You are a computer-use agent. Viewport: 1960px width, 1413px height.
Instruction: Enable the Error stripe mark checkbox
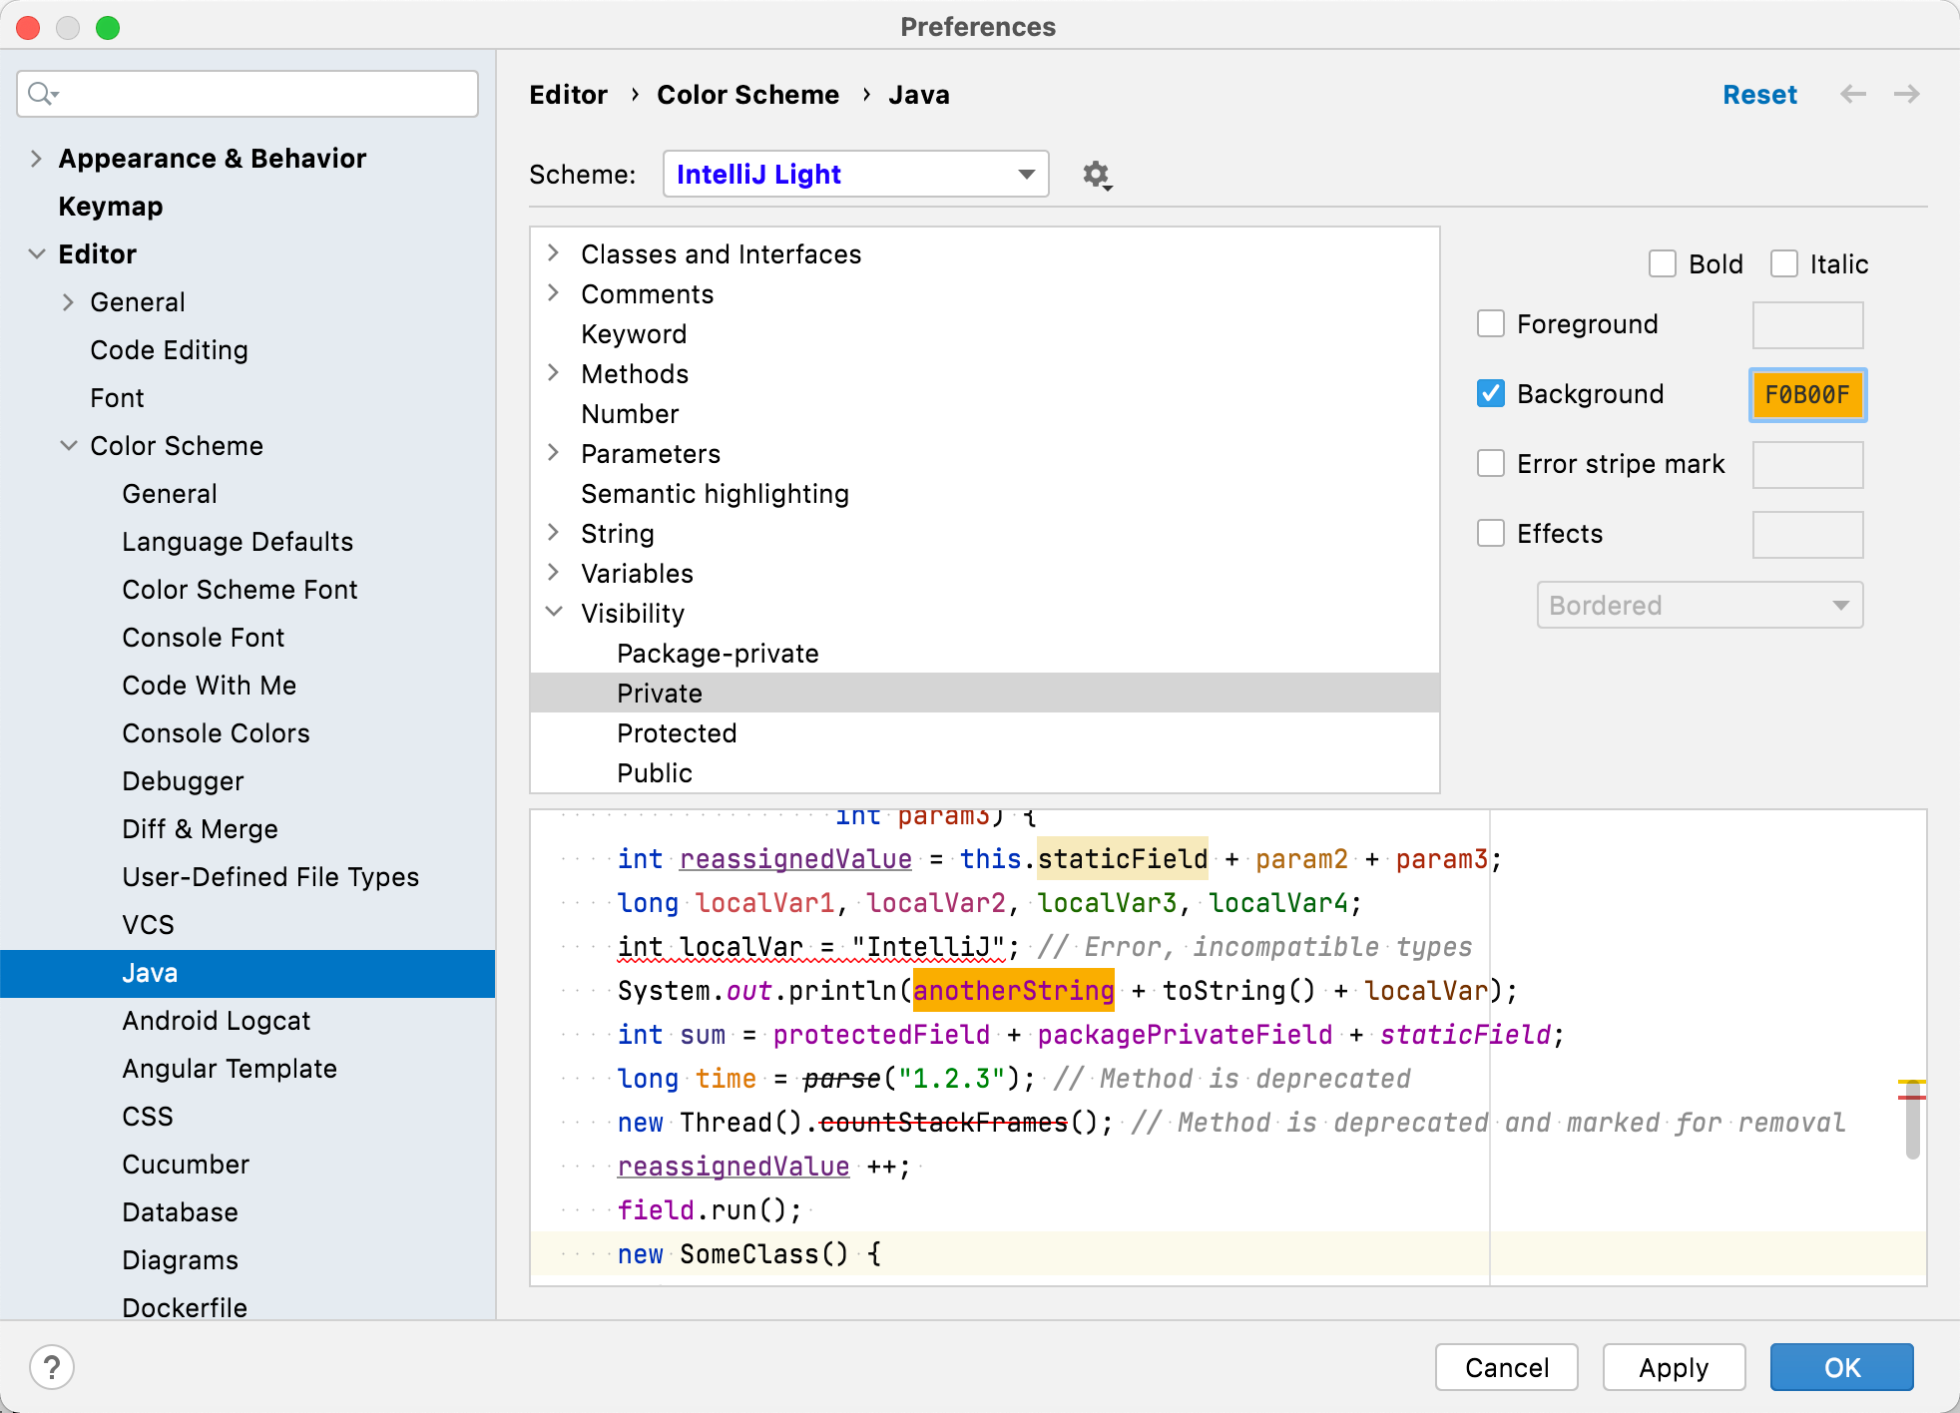click(1493, 464)
